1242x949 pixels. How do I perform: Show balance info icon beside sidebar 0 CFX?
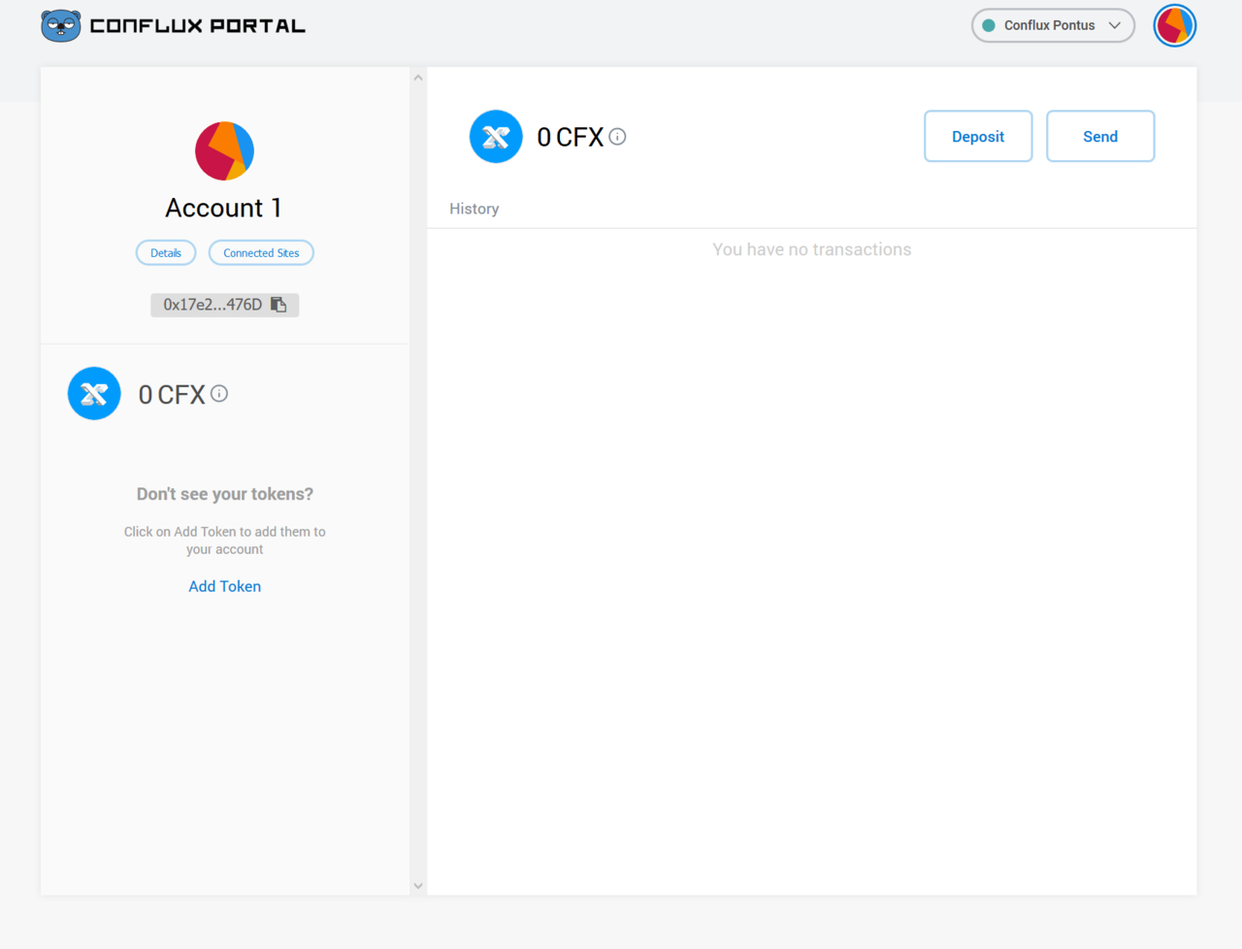tap(219, 393)
